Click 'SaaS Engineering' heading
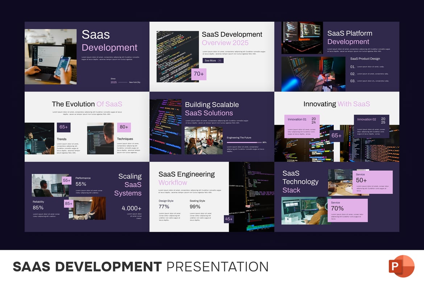The height and width of the screenshot is (282, 424). pyautogui.click(x=187, y=174)
